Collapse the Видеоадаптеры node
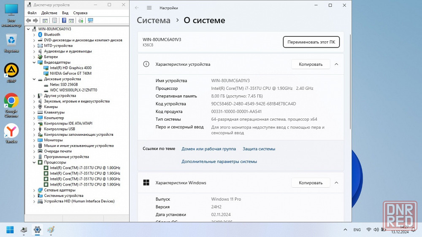 [34, 62]
